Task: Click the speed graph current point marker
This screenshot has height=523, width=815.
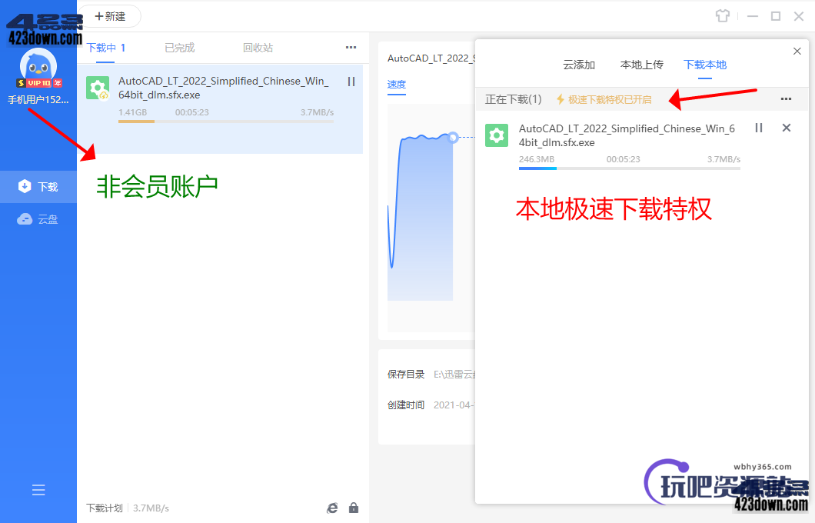Action: [x=453, y=137]
